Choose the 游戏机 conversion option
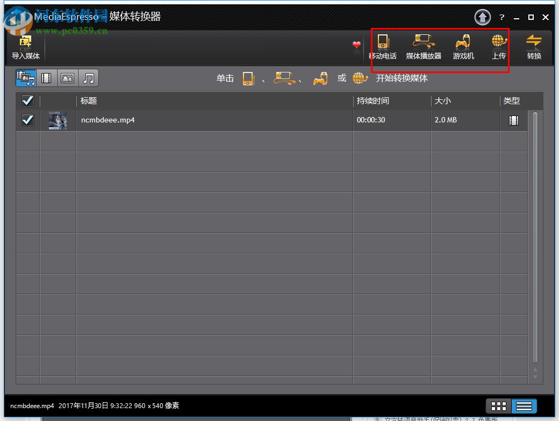 pyautogui.click(x=463, y=47)
